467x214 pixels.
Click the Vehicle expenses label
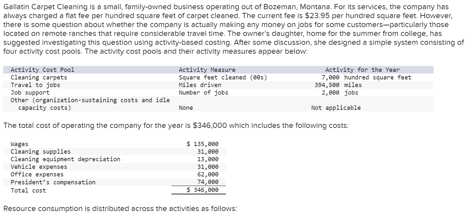[x=39, y=167]
